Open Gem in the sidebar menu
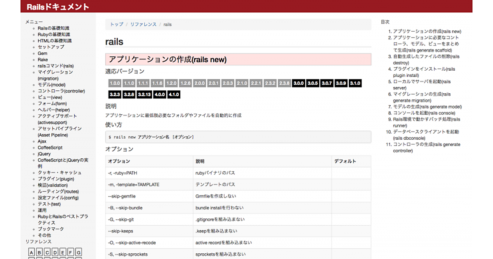The image size is (493, 259). coord(42,53)
